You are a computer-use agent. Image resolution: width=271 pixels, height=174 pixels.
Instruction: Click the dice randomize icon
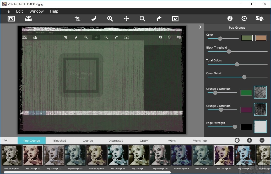tap(259, 19)
